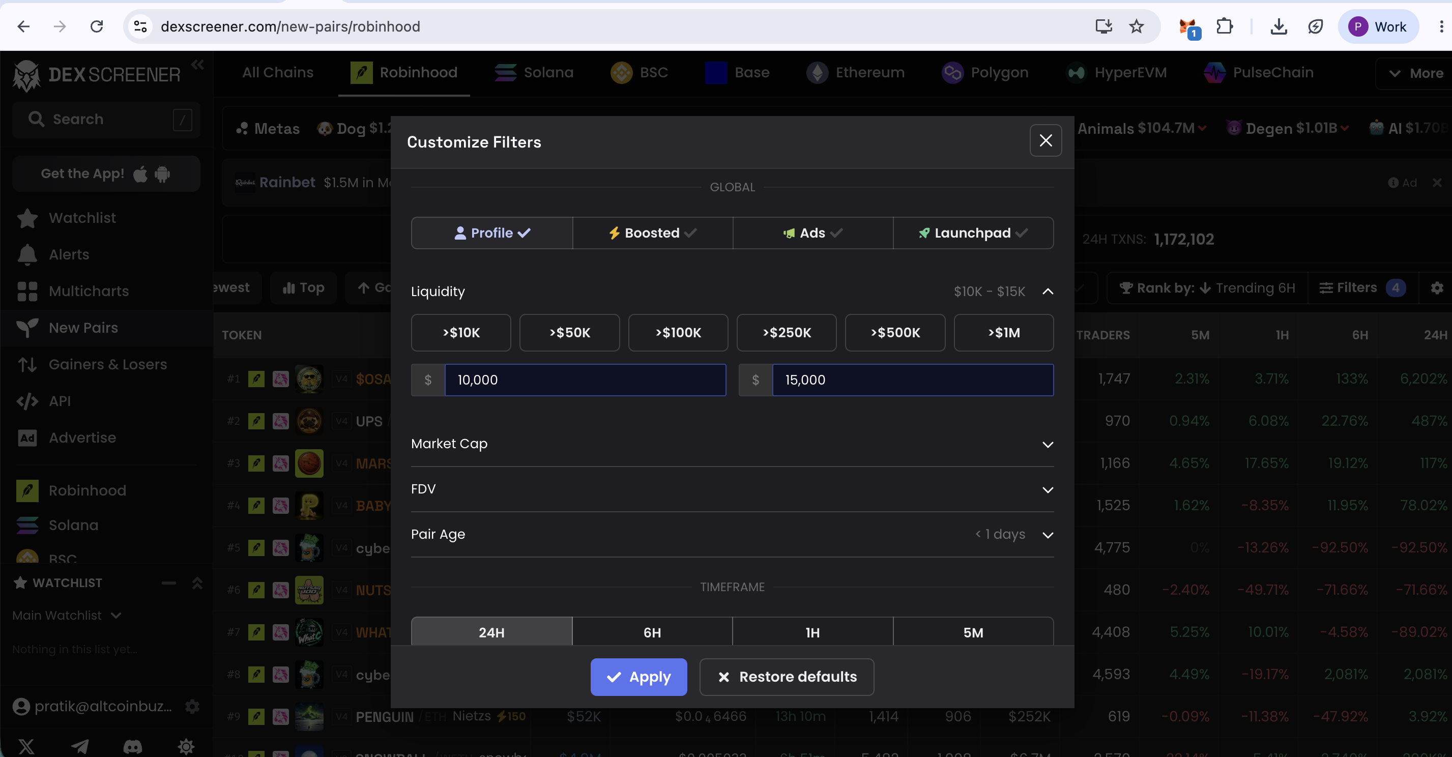Image resolution: width=1452 pixels, height=757 pixels.
Task: Reload the current page
Action: 97,26
